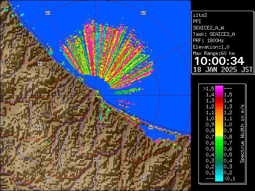Image resolution: width=255 pixels, height=191 pixels.
Task: Select the 'PPI' scan type label
Action: 197,21
